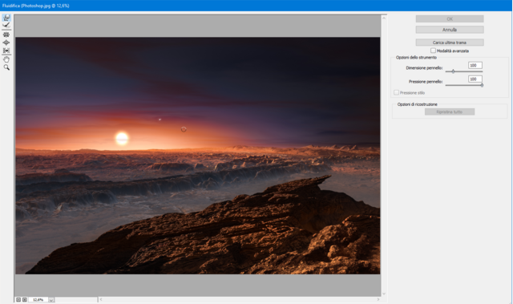The width and height of the screenshot is (513, 304).
Task: Click the 'Opzioni di ricostruzione' heading
Action: (x=417, y=104)
